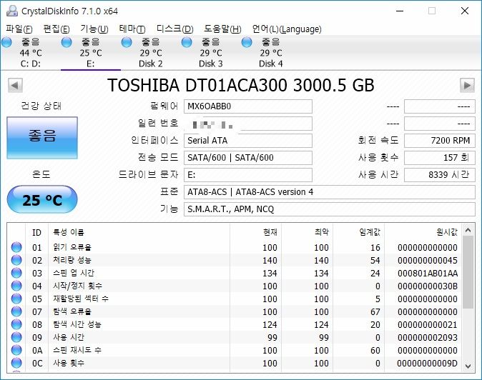The image size is (482, 380).
Task: Click the disk title TOSHIBA DT01ACA300
Action: [x=241, y=85]
